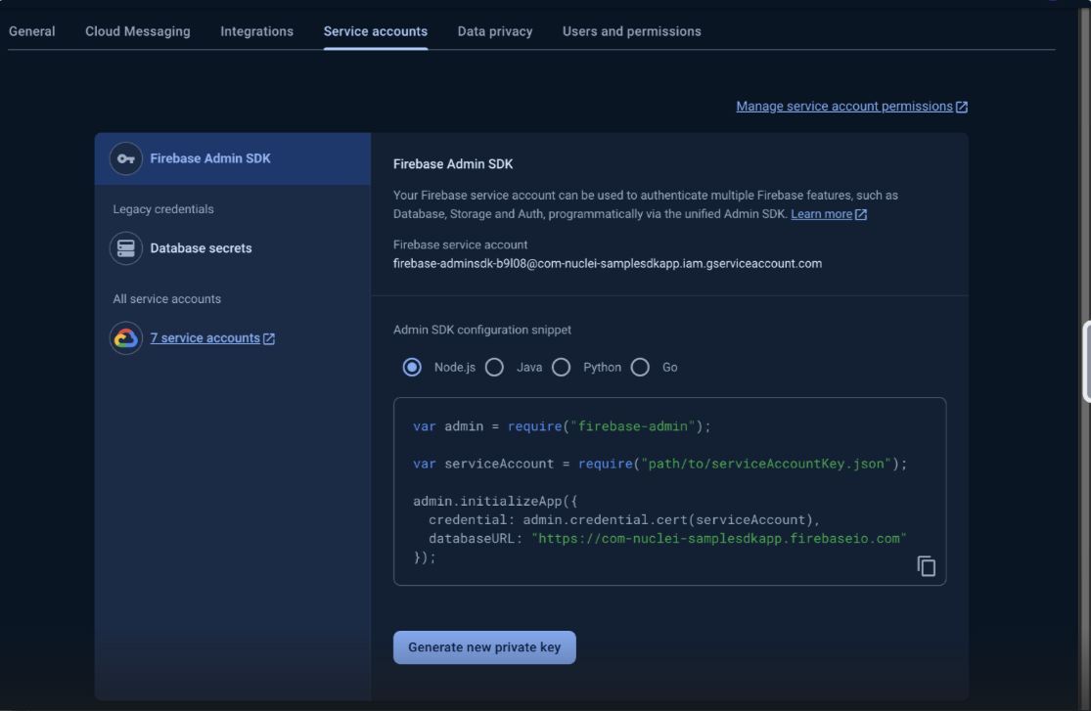This screenshot has width=1091, height=711.
Task: Choose Python configuration snippet
Action: [x=561, y=367]
